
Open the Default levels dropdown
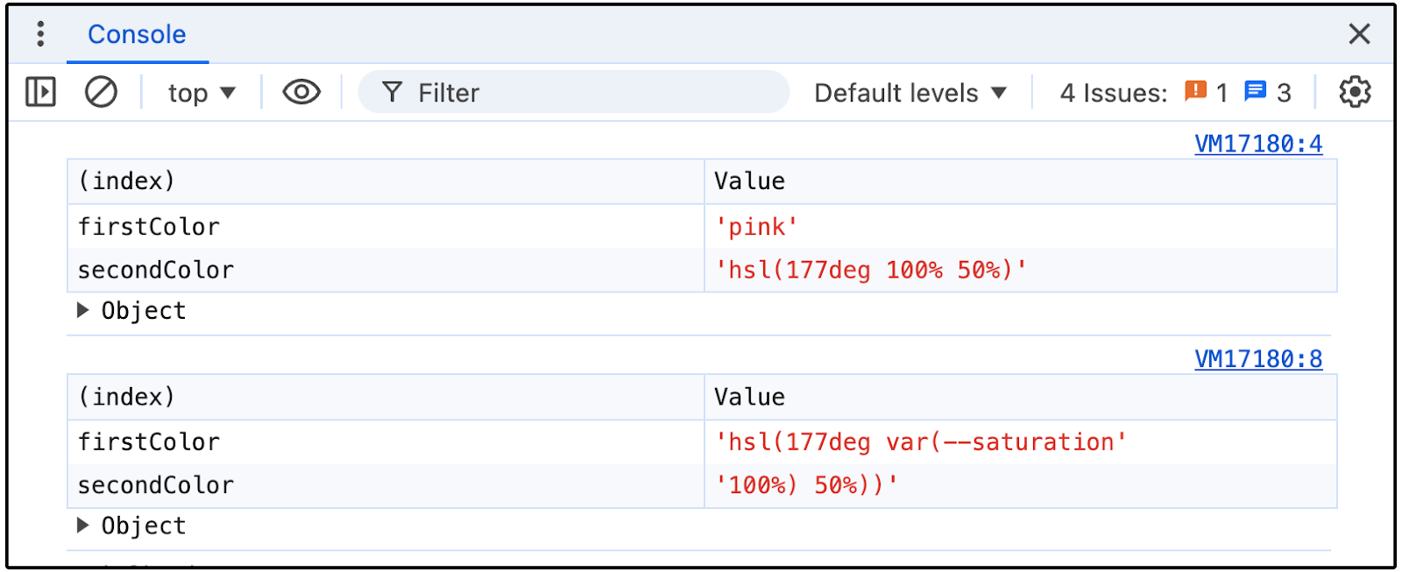(x=910, y=93)
